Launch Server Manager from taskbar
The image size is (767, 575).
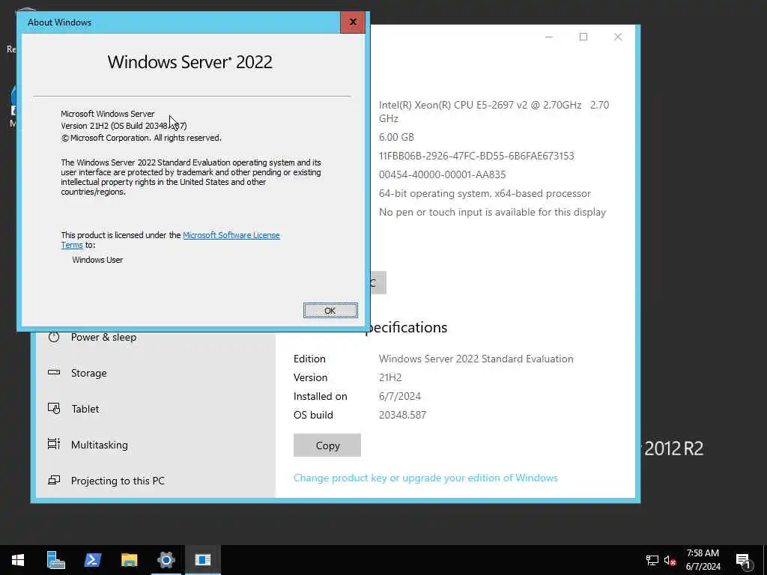pyautogui.click(x=55, y=560)
